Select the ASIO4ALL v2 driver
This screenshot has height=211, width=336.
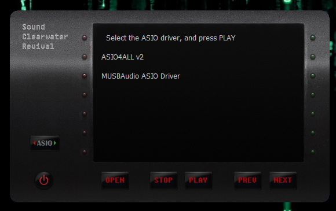[x=122, y=57]
